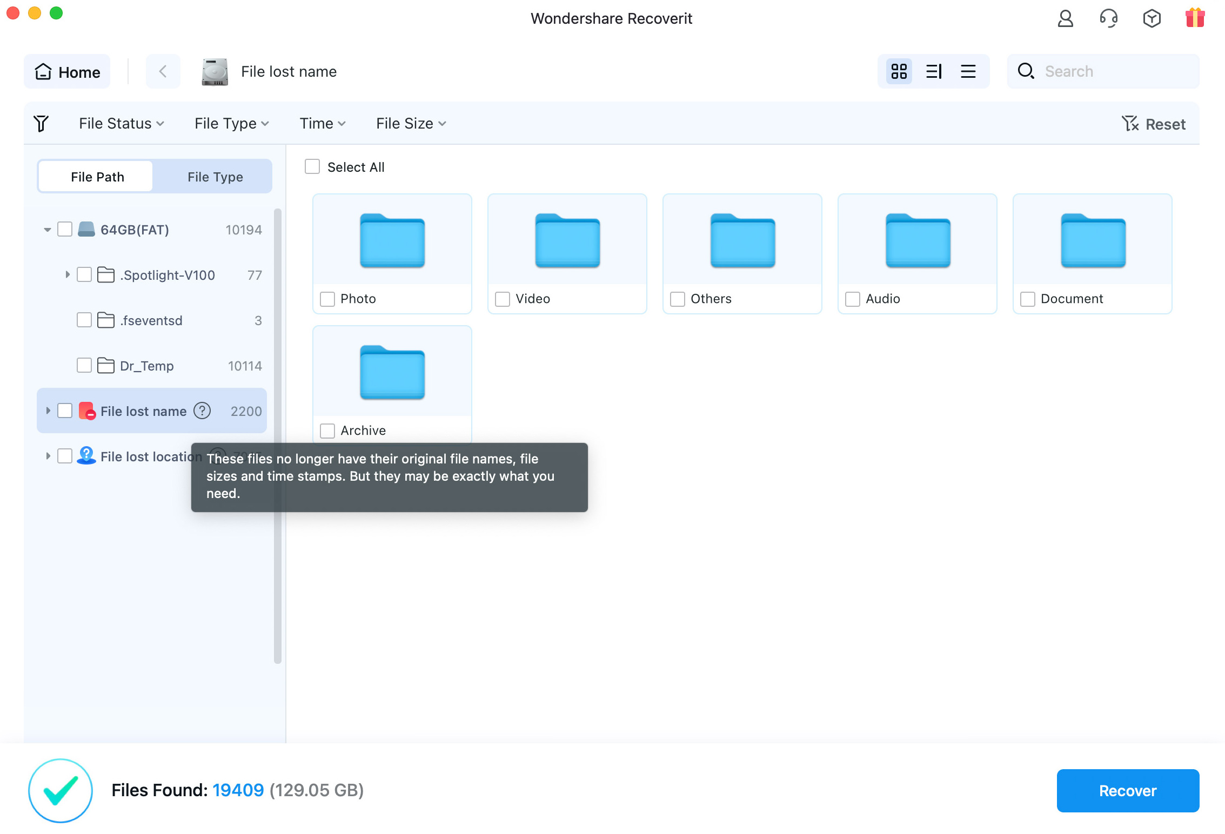This screenshot has width=1225, height=834.
Task: Check the Archive folder checkbox
Action: [327, 431]
